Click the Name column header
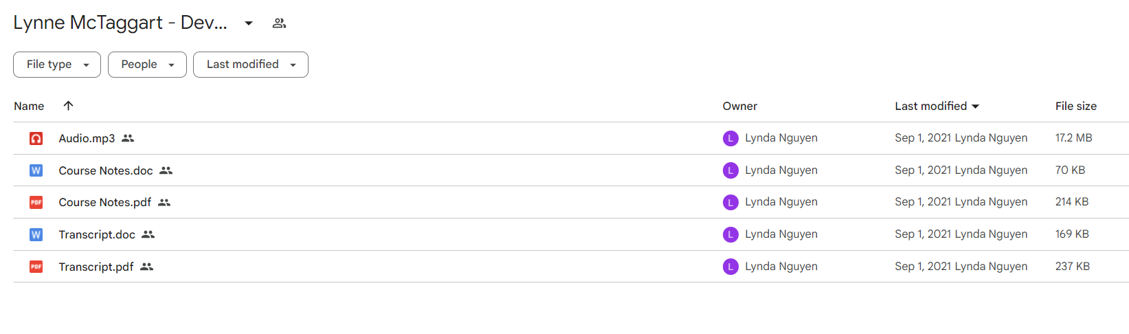This screenshot has height=334, width=1129. click(x=29, y=106)
